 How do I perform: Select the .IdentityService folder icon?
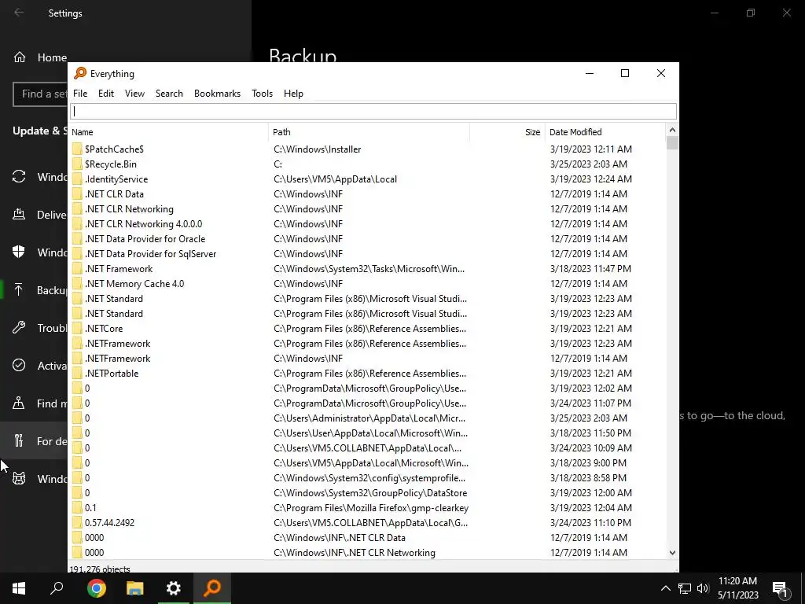77,179
